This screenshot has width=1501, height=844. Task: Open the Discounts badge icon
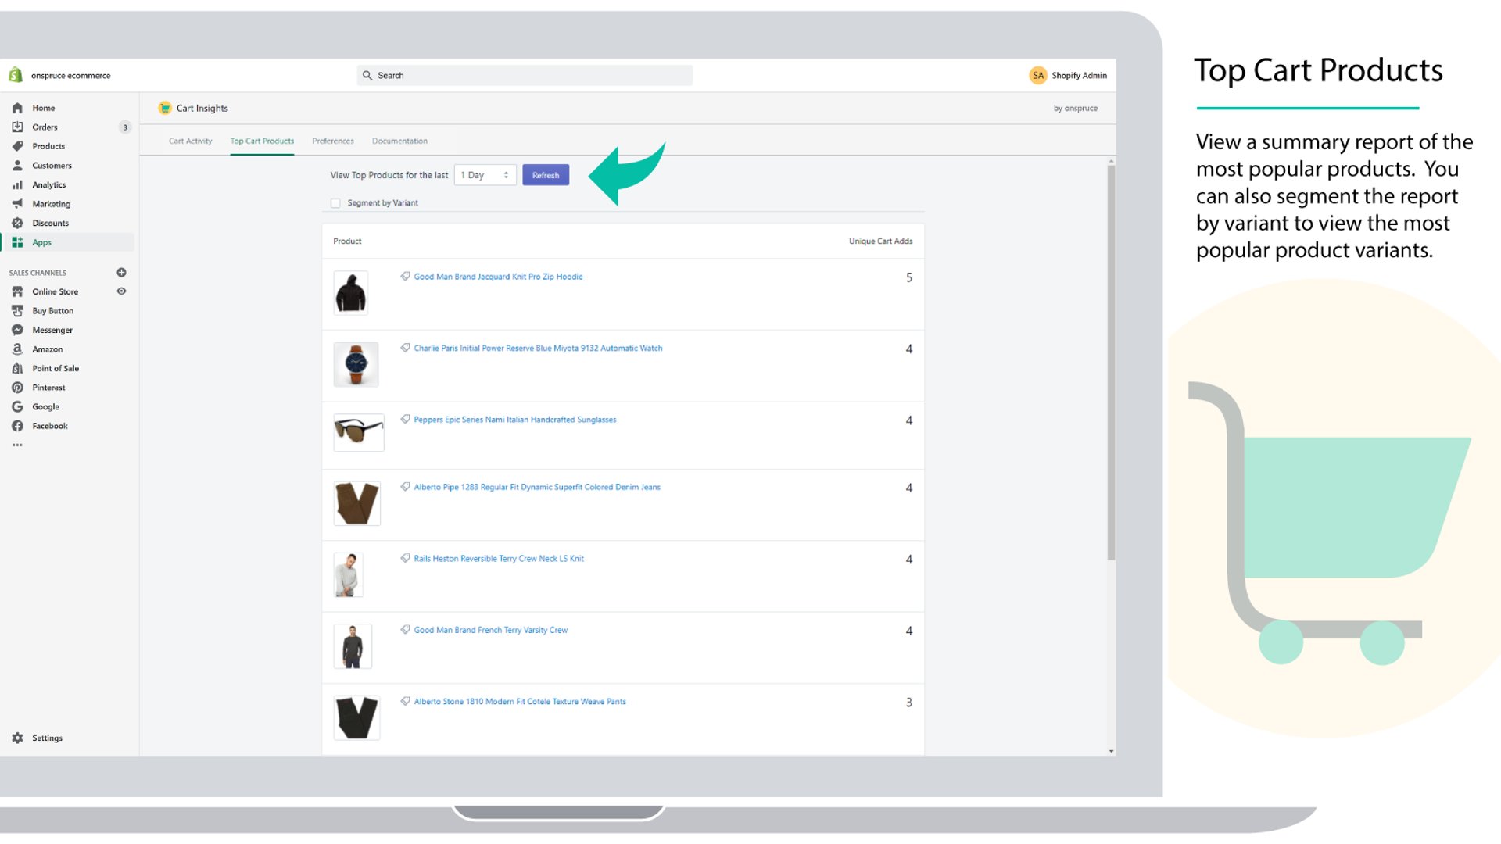point(17,223)
